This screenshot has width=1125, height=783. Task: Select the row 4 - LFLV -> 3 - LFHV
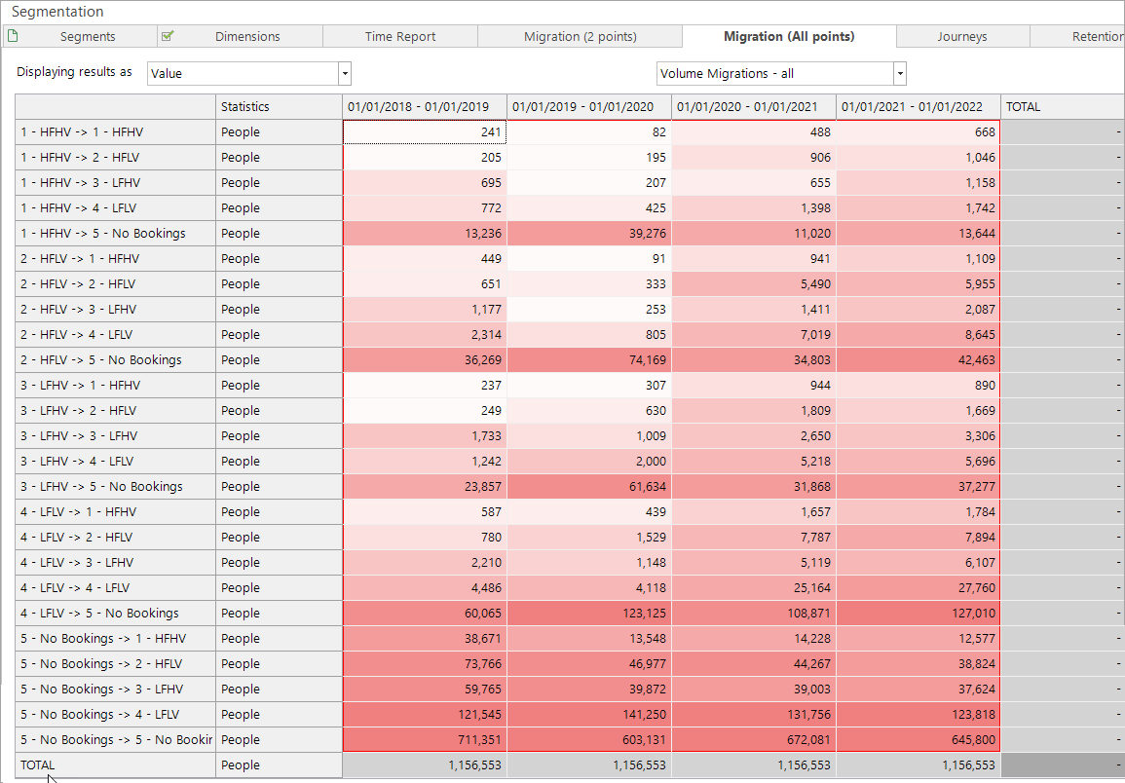pyautogui.click(x=116, y=563)
